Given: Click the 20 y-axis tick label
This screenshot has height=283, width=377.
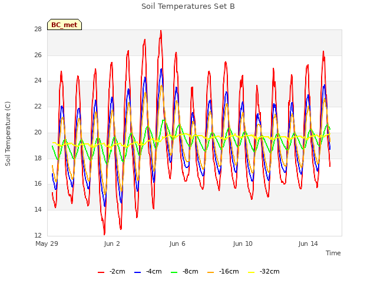Looking at the screenshot, I should coord(38,132).
